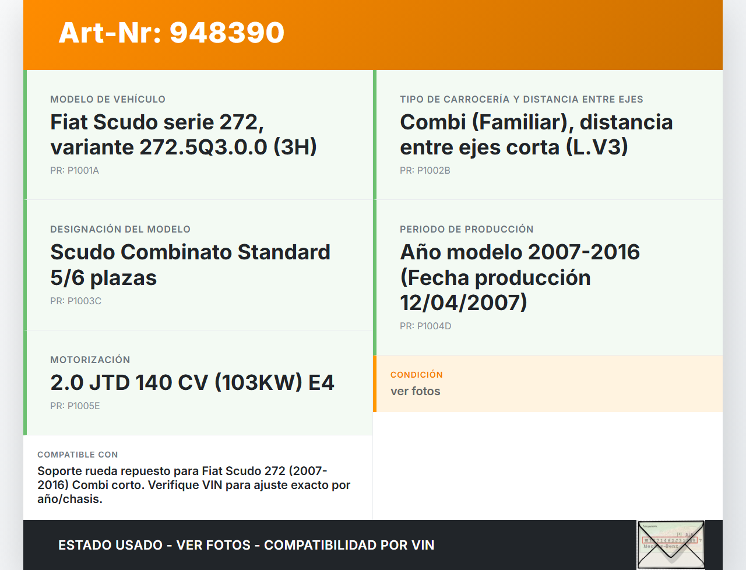Viewport: 746px width, 570px height.
Task: Click the ver fotos condition text
Action: pyautogui.click(x=416, y=391)
